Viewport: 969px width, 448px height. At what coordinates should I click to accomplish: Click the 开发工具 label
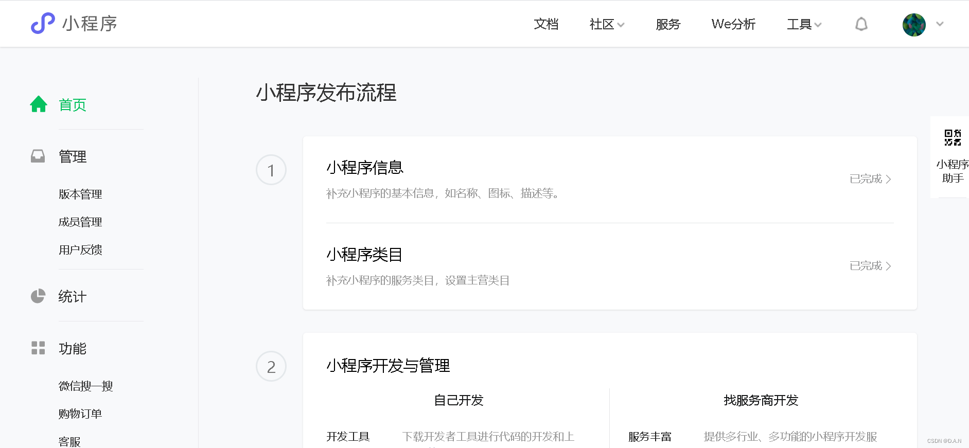click(x=348, y=437)
